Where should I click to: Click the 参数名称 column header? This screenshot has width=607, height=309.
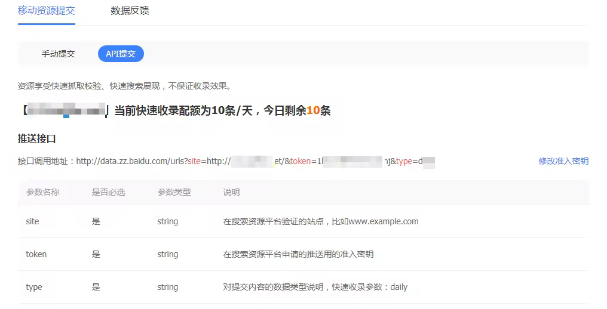click(42, 192)
